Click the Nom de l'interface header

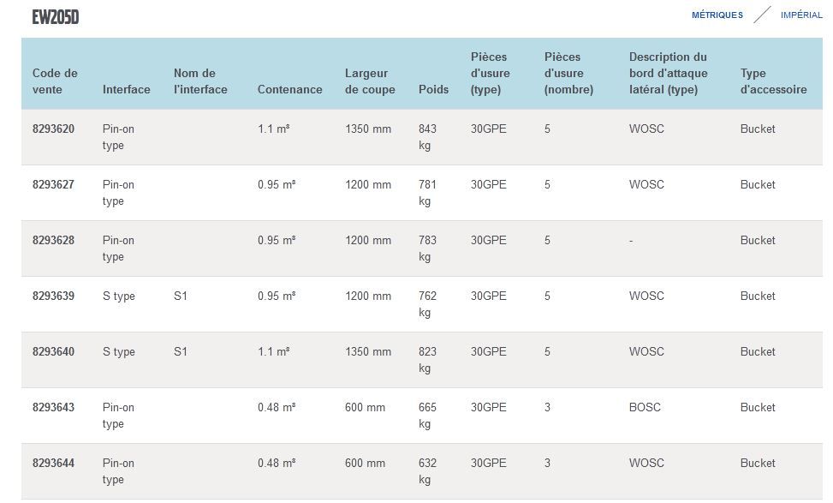point(200,81)
